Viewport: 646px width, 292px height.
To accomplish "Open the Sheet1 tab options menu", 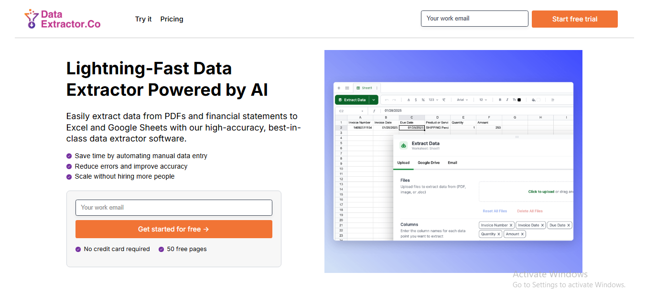I will point(377,88).
